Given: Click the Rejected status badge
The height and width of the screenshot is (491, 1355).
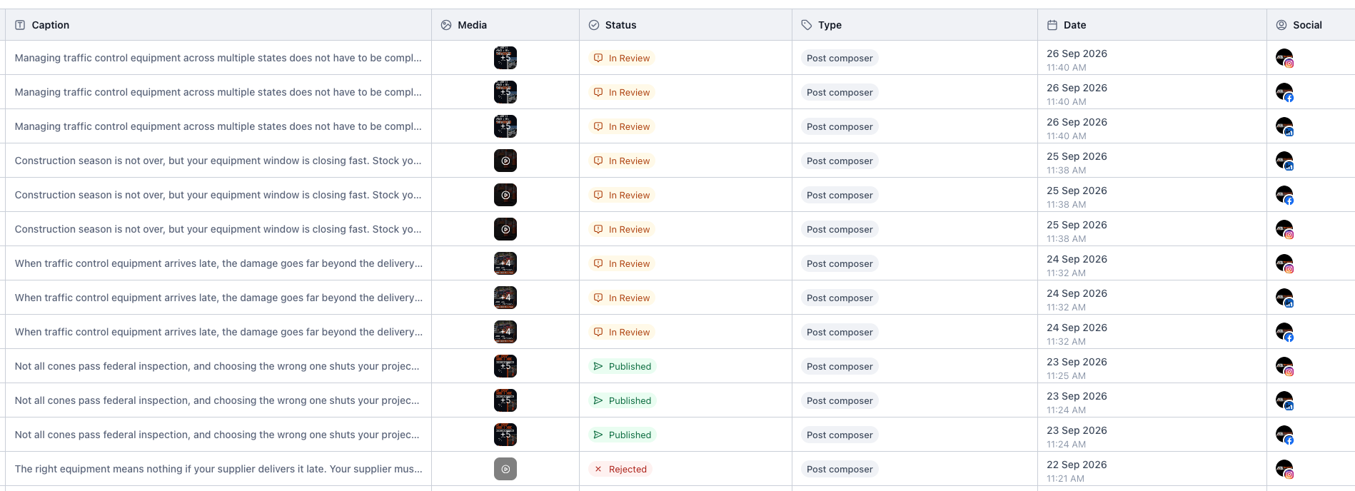Looking at the screenshot, I should pyautogui.click(x=620, y=469).
